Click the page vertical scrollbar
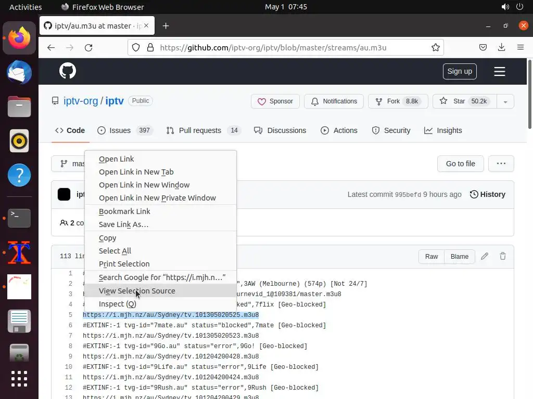533x399 pixels. coord(529,94)
